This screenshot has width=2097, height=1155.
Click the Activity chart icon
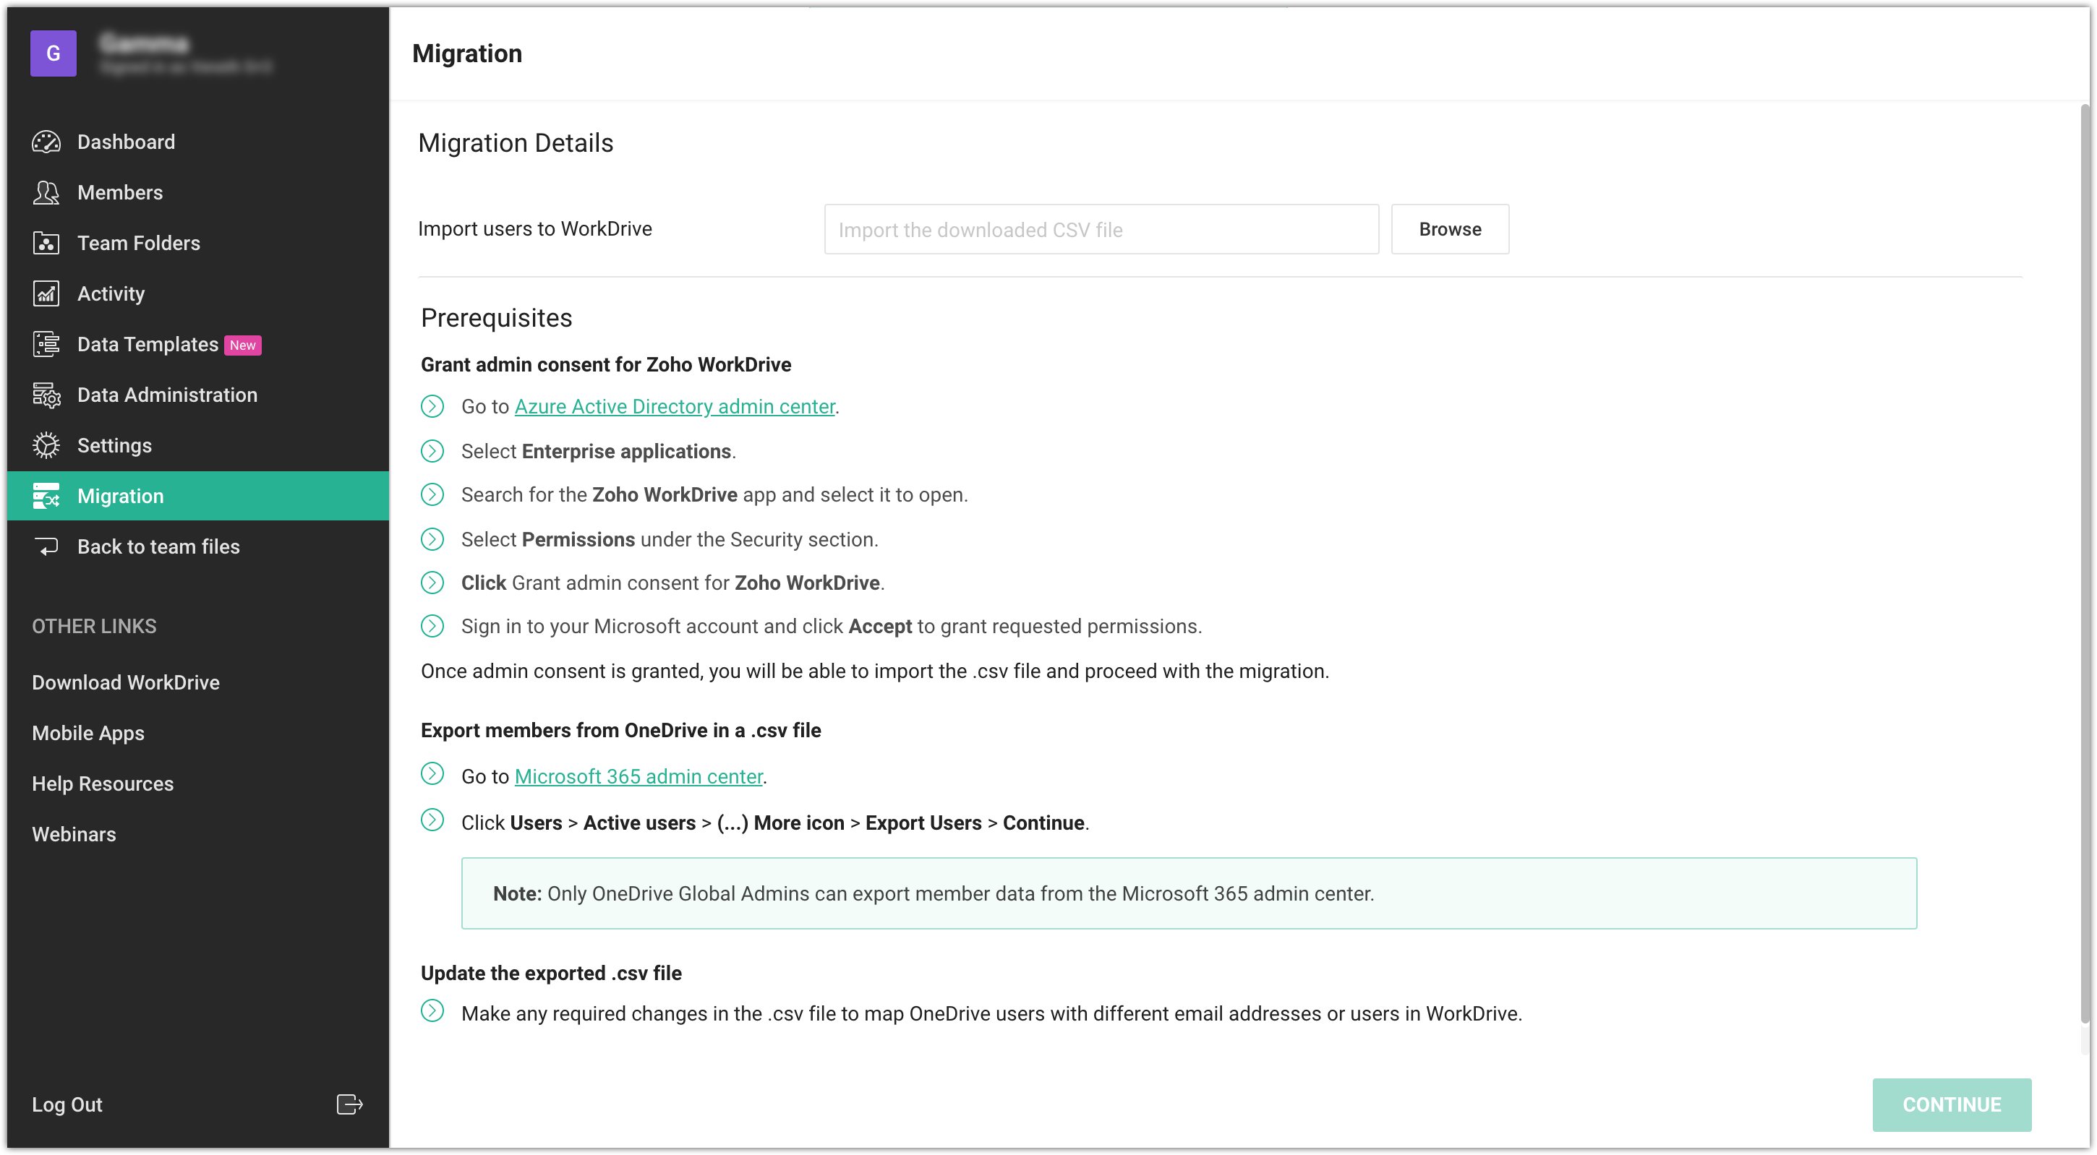[x=46, y=293]
